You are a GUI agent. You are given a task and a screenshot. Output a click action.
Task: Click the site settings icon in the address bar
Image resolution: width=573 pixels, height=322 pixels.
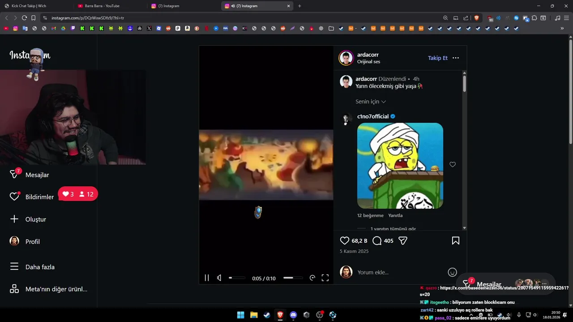(45, 18)
